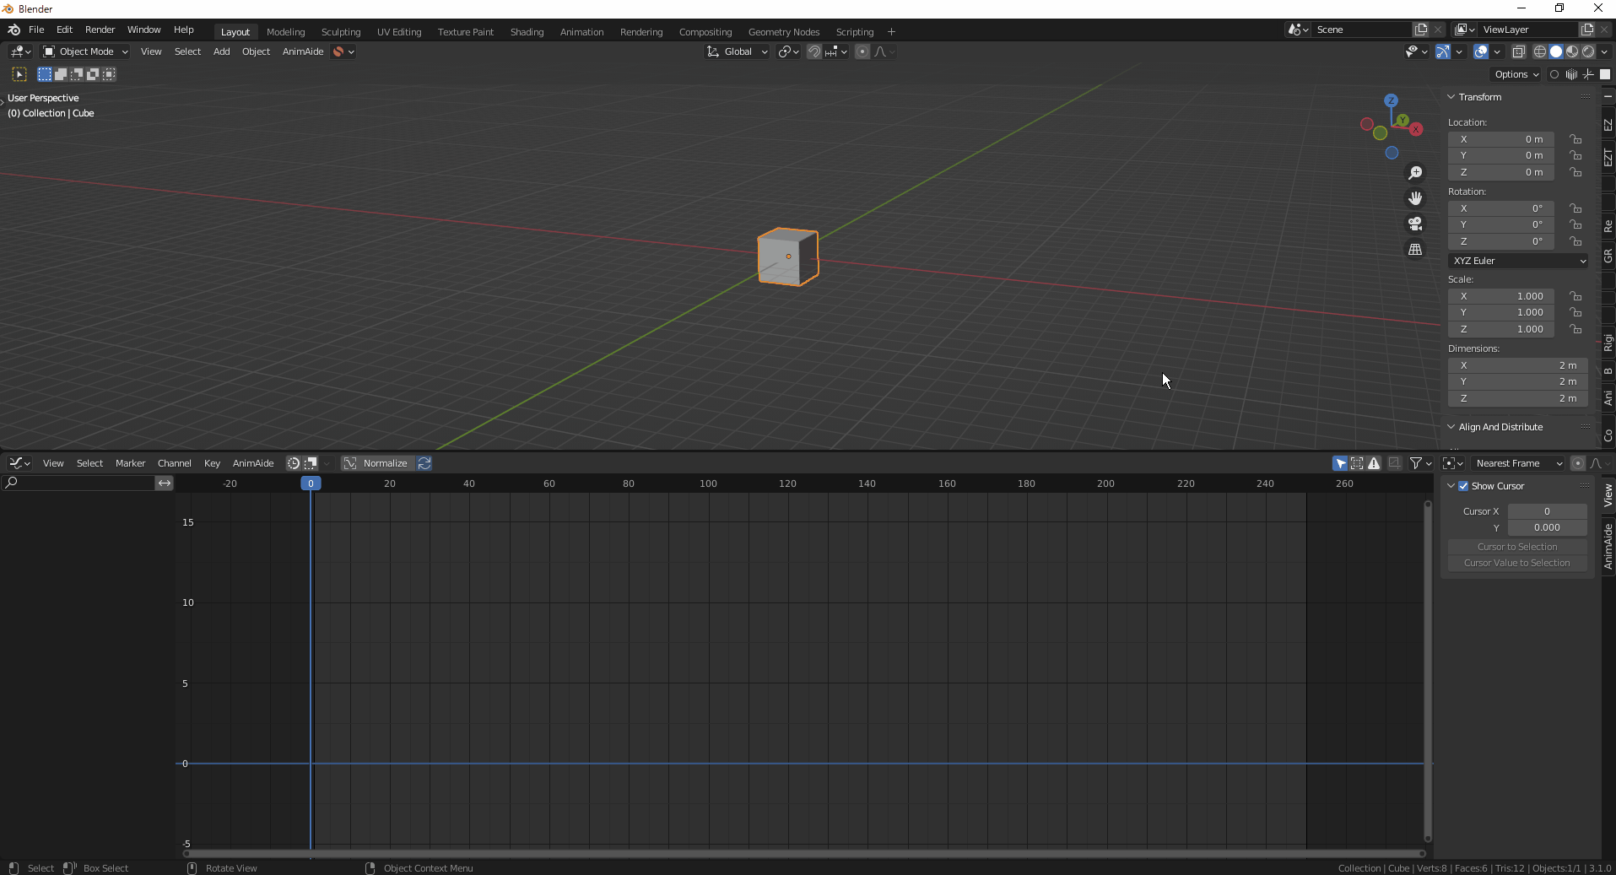Viewport: 1616px width, 875px height.
Task: Open the XYZ Euler rotation mode dropdown
Action: click(x=1518, y=261)
